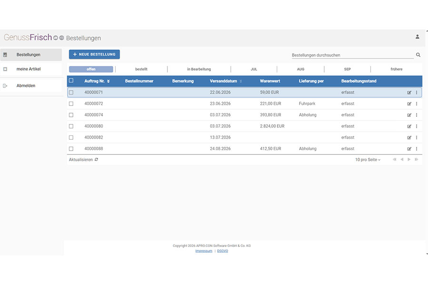428x285 pixels.
Task: Edit order 40000080 via pencil icon
Action: (x=409, y=126)
